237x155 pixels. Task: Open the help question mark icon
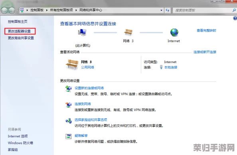pos(235,18)
